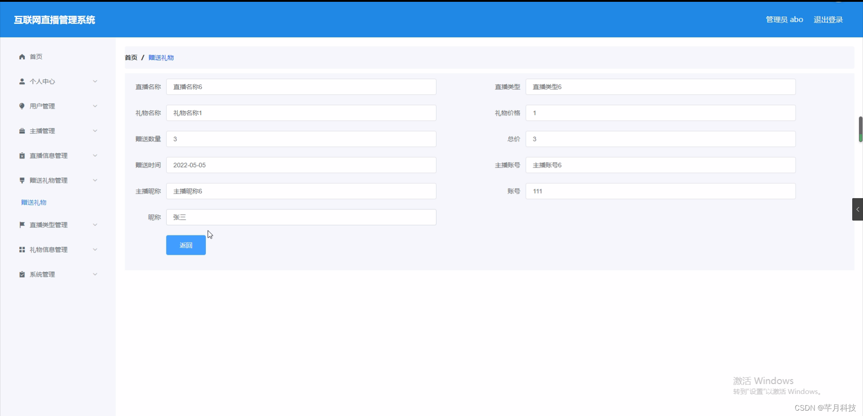Select the 主播管理 anchor management icon
This screenshot has height=416, width=863.
[x=22, y=131]
